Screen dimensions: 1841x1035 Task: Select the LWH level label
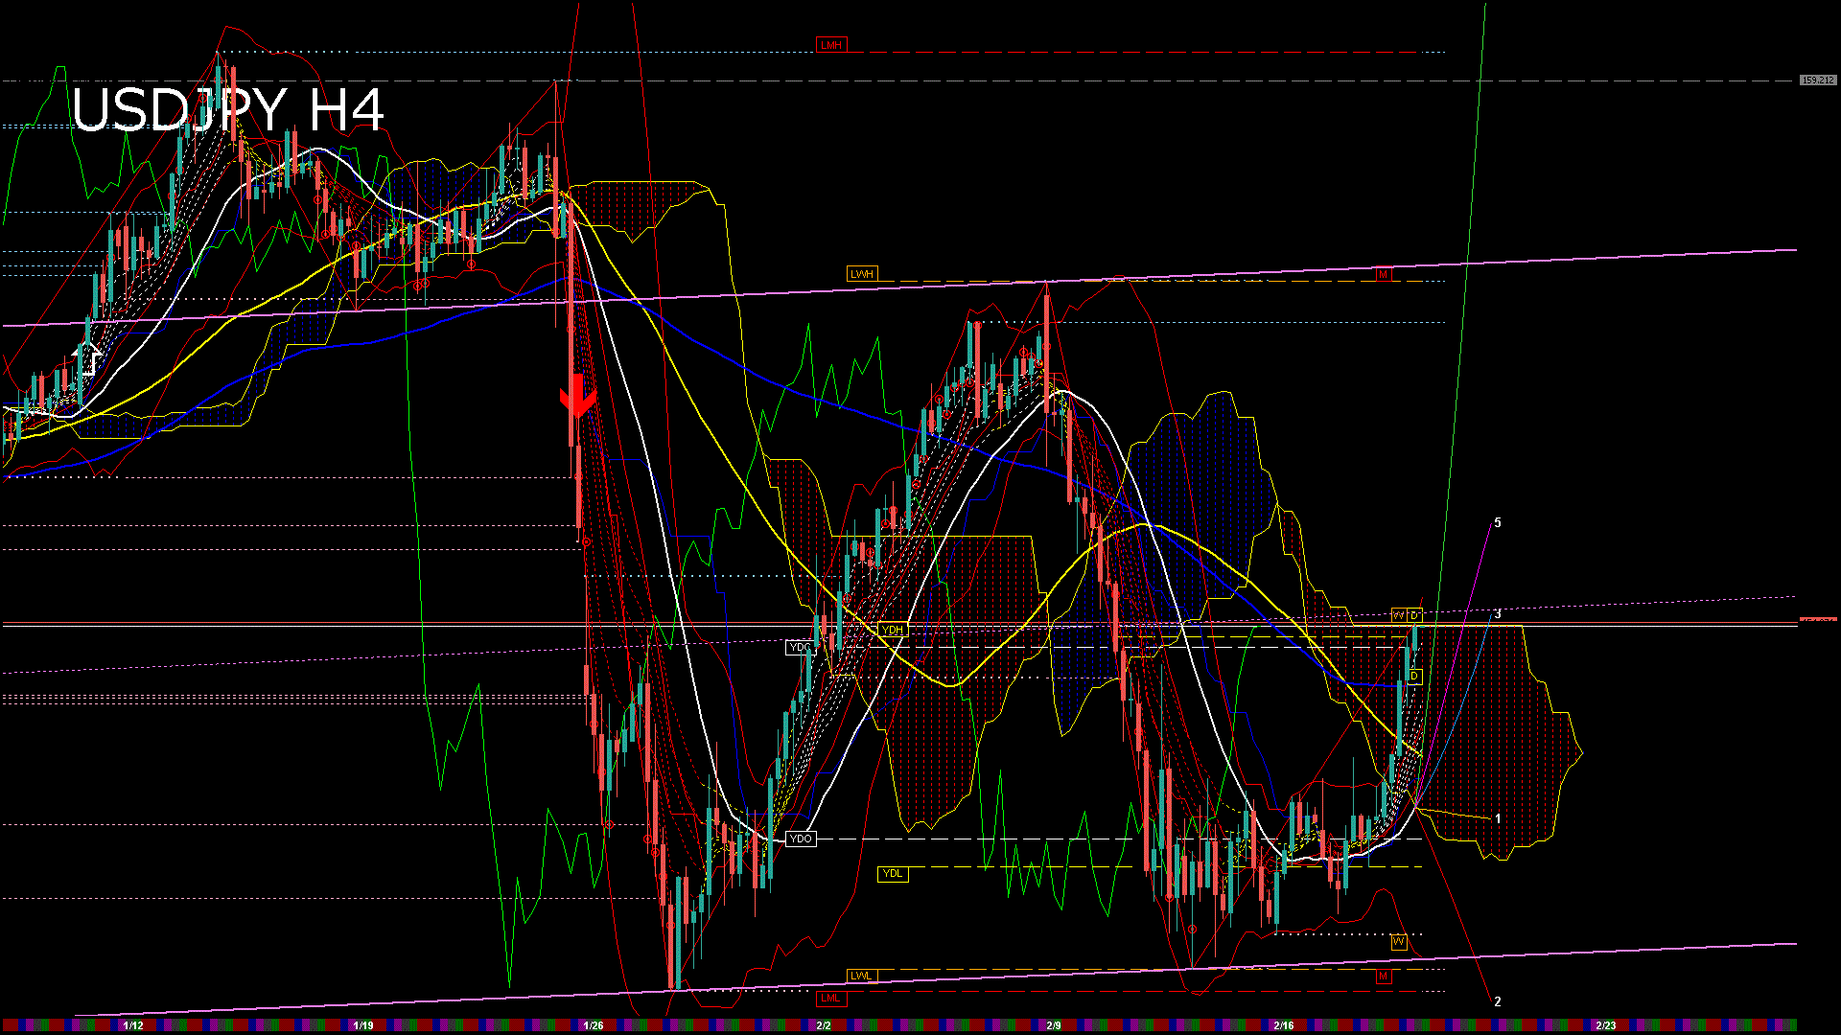(861, 274)
